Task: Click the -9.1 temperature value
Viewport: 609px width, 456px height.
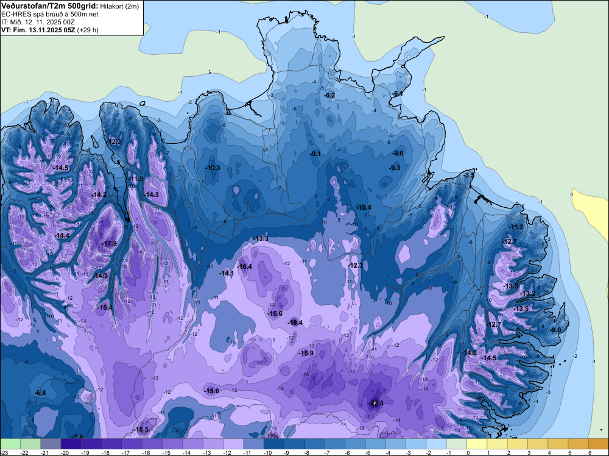Action: pos(315,154)
